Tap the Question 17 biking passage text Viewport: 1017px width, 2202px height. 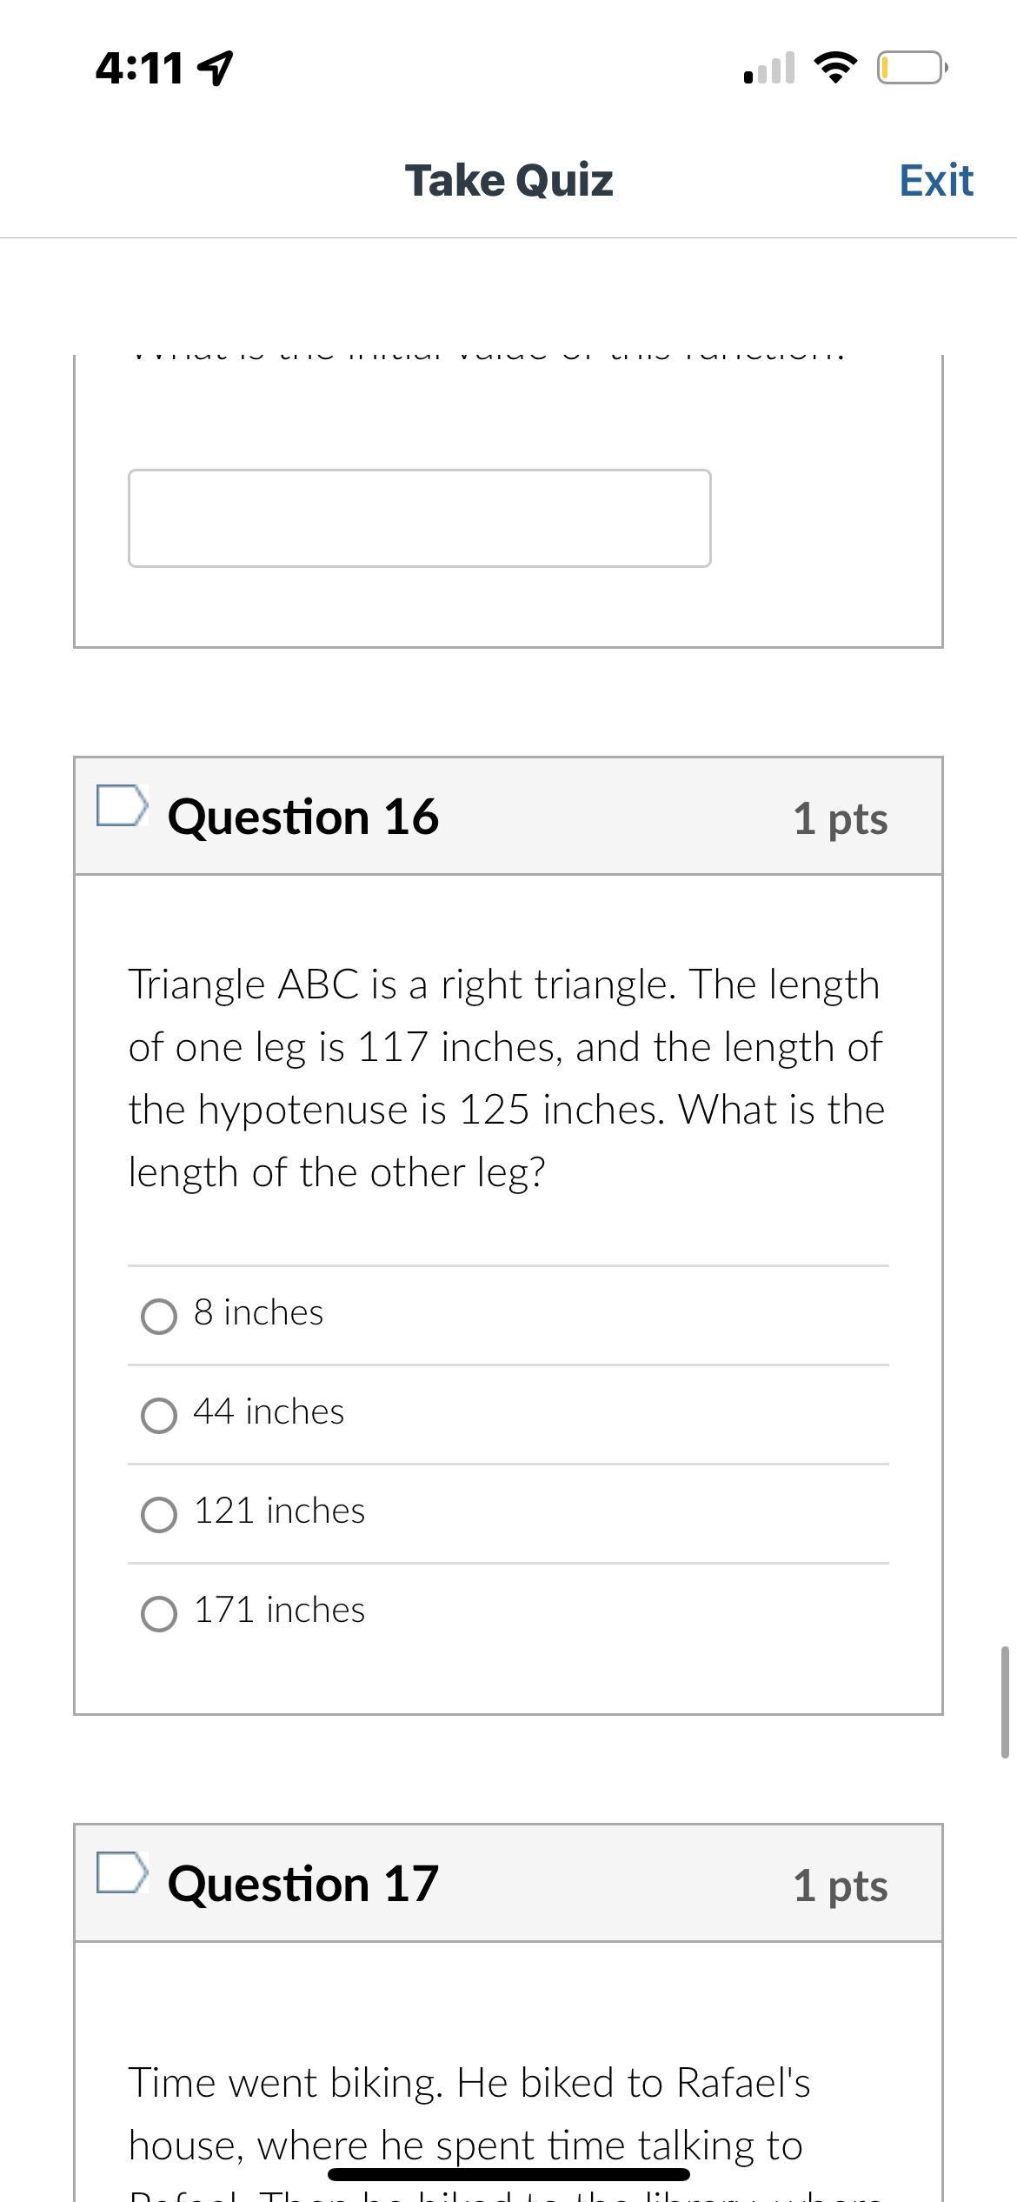[x=469, y=2113]
